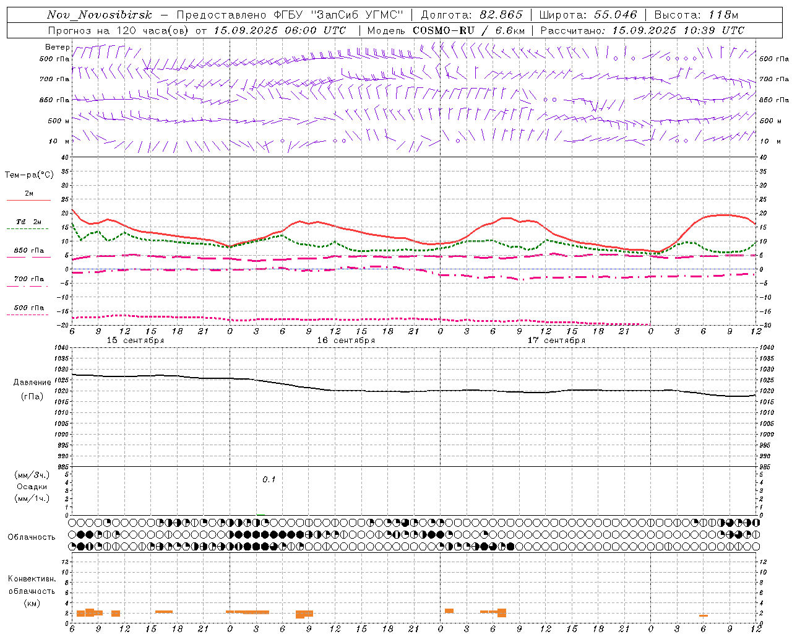This screenshot has height=634, width=792.
Task: Click the Ветер wind panel label
Action: tap(57, 47)
